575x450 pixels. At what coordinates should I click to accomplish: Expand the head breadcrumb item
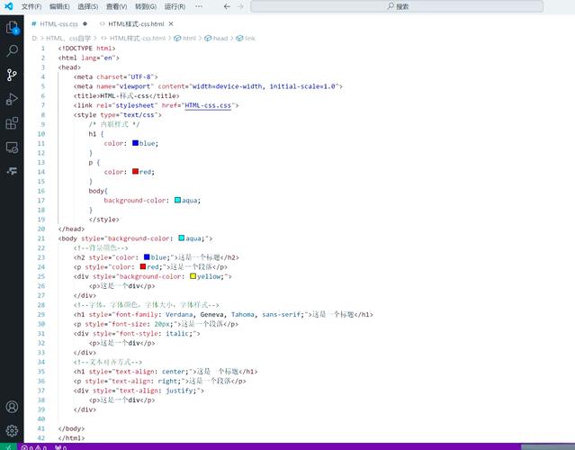point(220,39)
